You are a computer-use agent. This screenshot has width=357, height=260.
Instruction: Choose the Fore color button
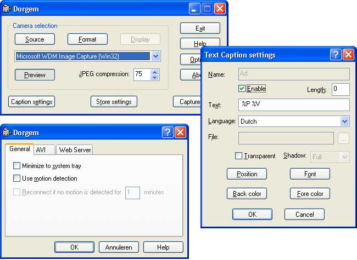tap(310, 194)
